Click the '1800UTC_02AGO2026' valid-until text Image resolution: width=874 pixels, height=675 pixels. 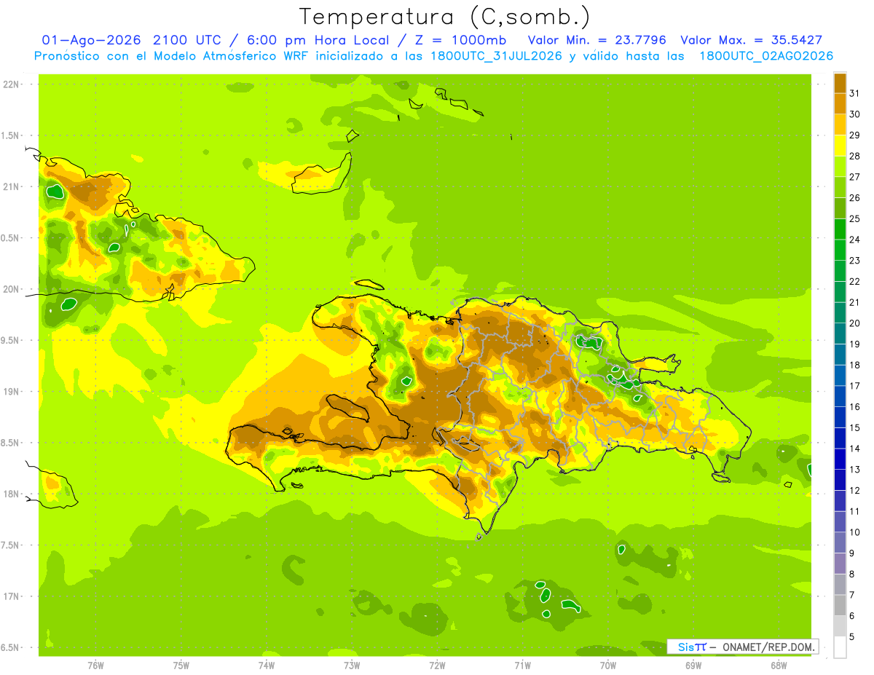[766, 56]
